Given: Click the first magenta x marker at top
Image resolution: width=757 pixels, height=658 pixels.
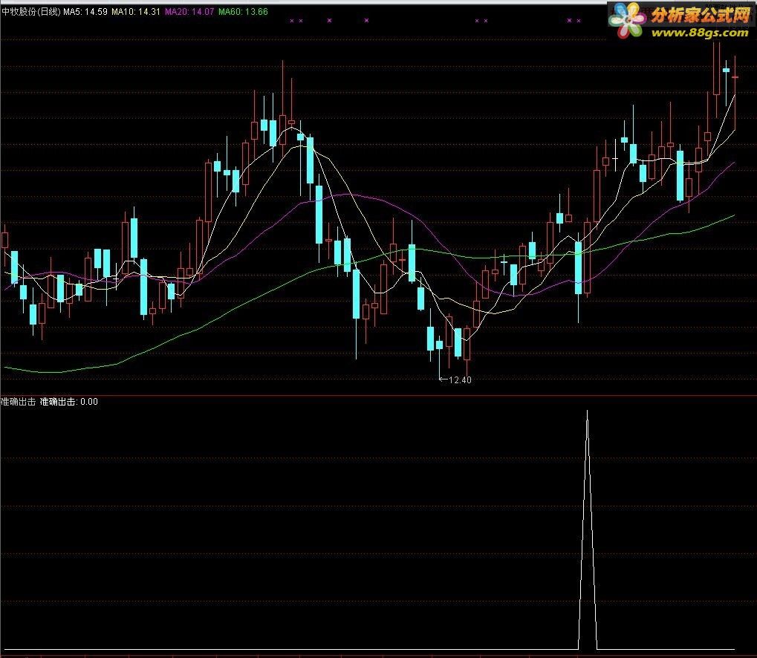Looking at the screenshot, I should tap(291, 21).
